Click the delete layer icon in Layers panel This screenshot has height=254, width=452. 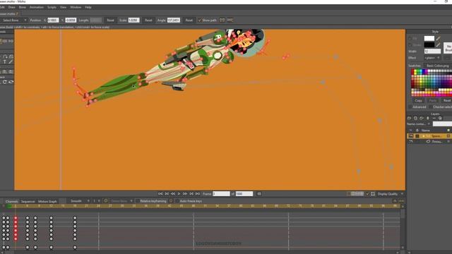[428, 119]
